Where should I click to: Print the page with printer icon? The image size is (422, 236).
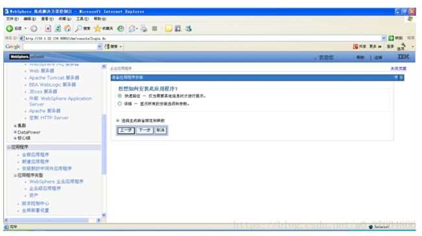click(144, 29)
